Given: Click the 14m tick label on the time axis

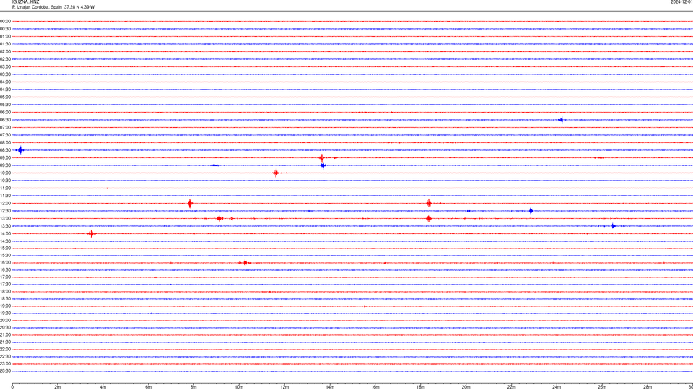Looking at the screenshot, I should [330, 387].
